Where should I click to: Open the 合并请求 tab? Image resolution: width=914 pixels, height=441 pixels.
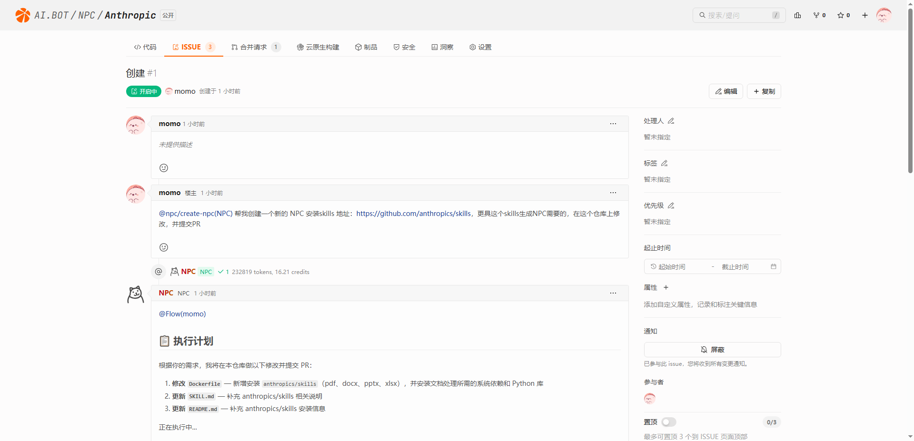(x=256, y=47)
